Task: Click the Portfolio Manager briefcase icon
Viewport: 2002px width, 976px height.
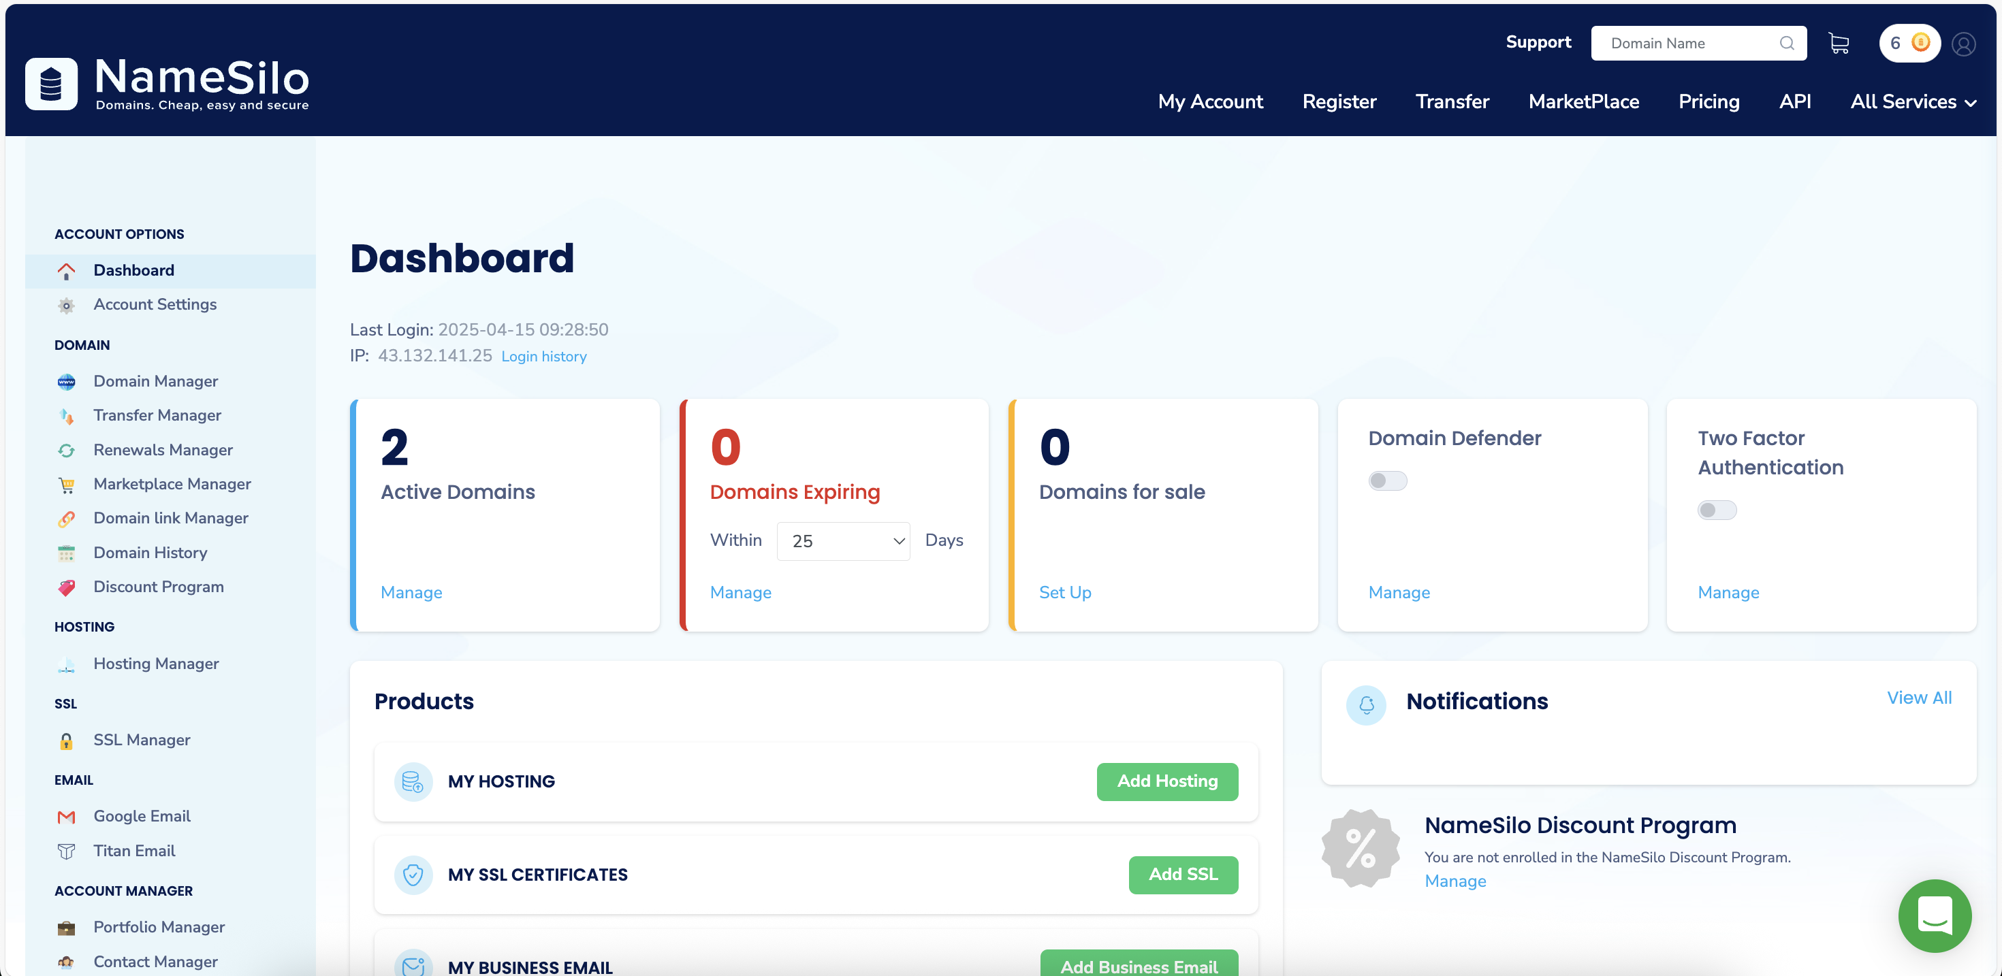Action: (x=66, y=928)
